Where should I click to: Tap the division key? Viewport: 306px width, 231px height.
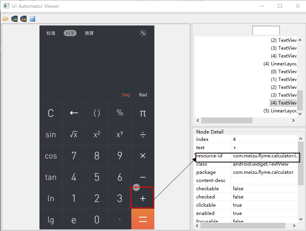(143, 134)
